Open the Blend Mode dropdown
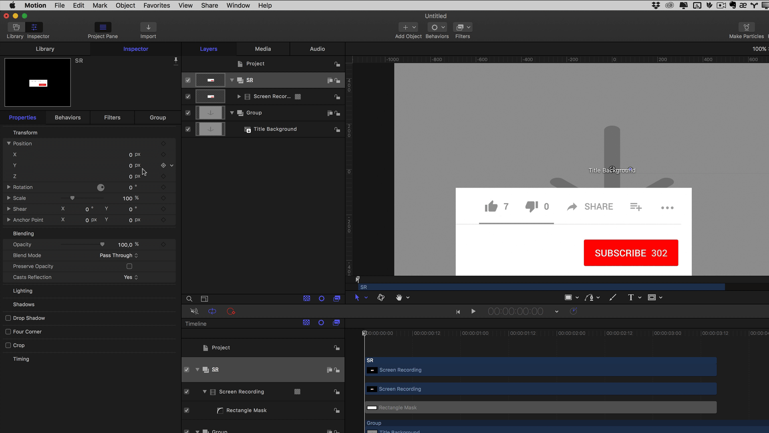This screenshot has height=433, width=769. pos(119,255)
